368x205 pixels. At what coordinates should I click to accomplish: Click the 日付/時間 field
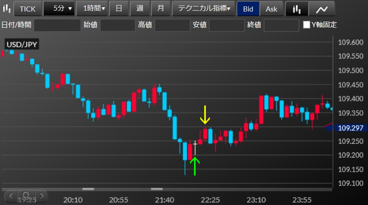click(x=58, y=25)
